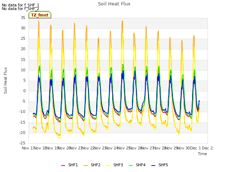Click the SHF5 legend label
The image size is (229, 172).
click(x=163, y=165)
